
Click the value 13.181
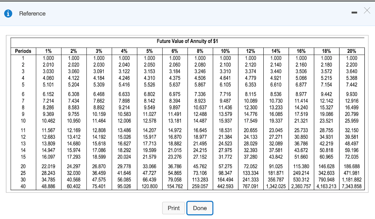point(175,121)
